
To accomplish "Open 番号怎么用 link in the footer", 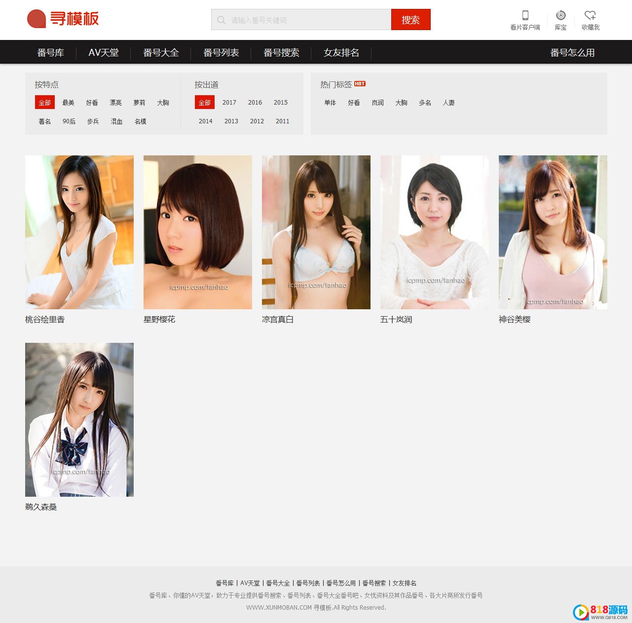I will (341, 583).
